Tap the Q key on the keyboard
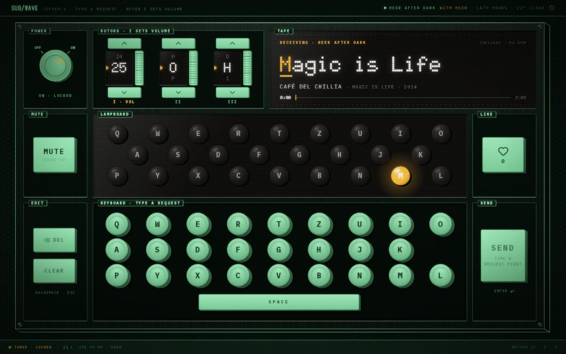The height and width of the screenshot is (354, 566). click(117, 224)
